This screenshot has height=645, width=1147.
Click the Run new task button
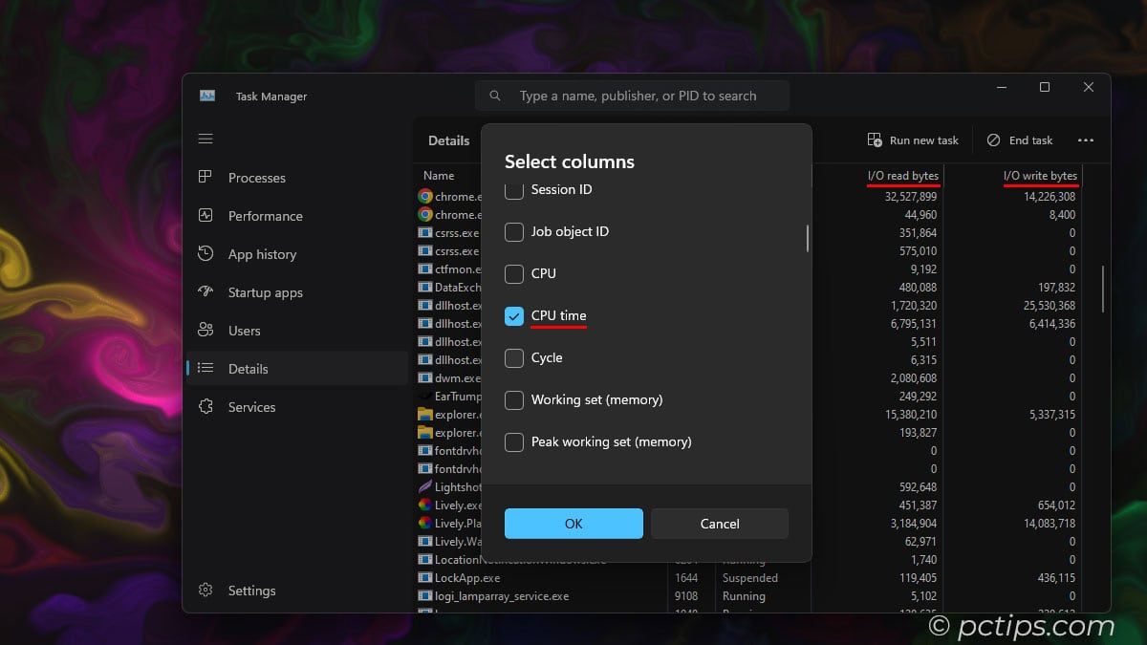[x=912, y=140]
